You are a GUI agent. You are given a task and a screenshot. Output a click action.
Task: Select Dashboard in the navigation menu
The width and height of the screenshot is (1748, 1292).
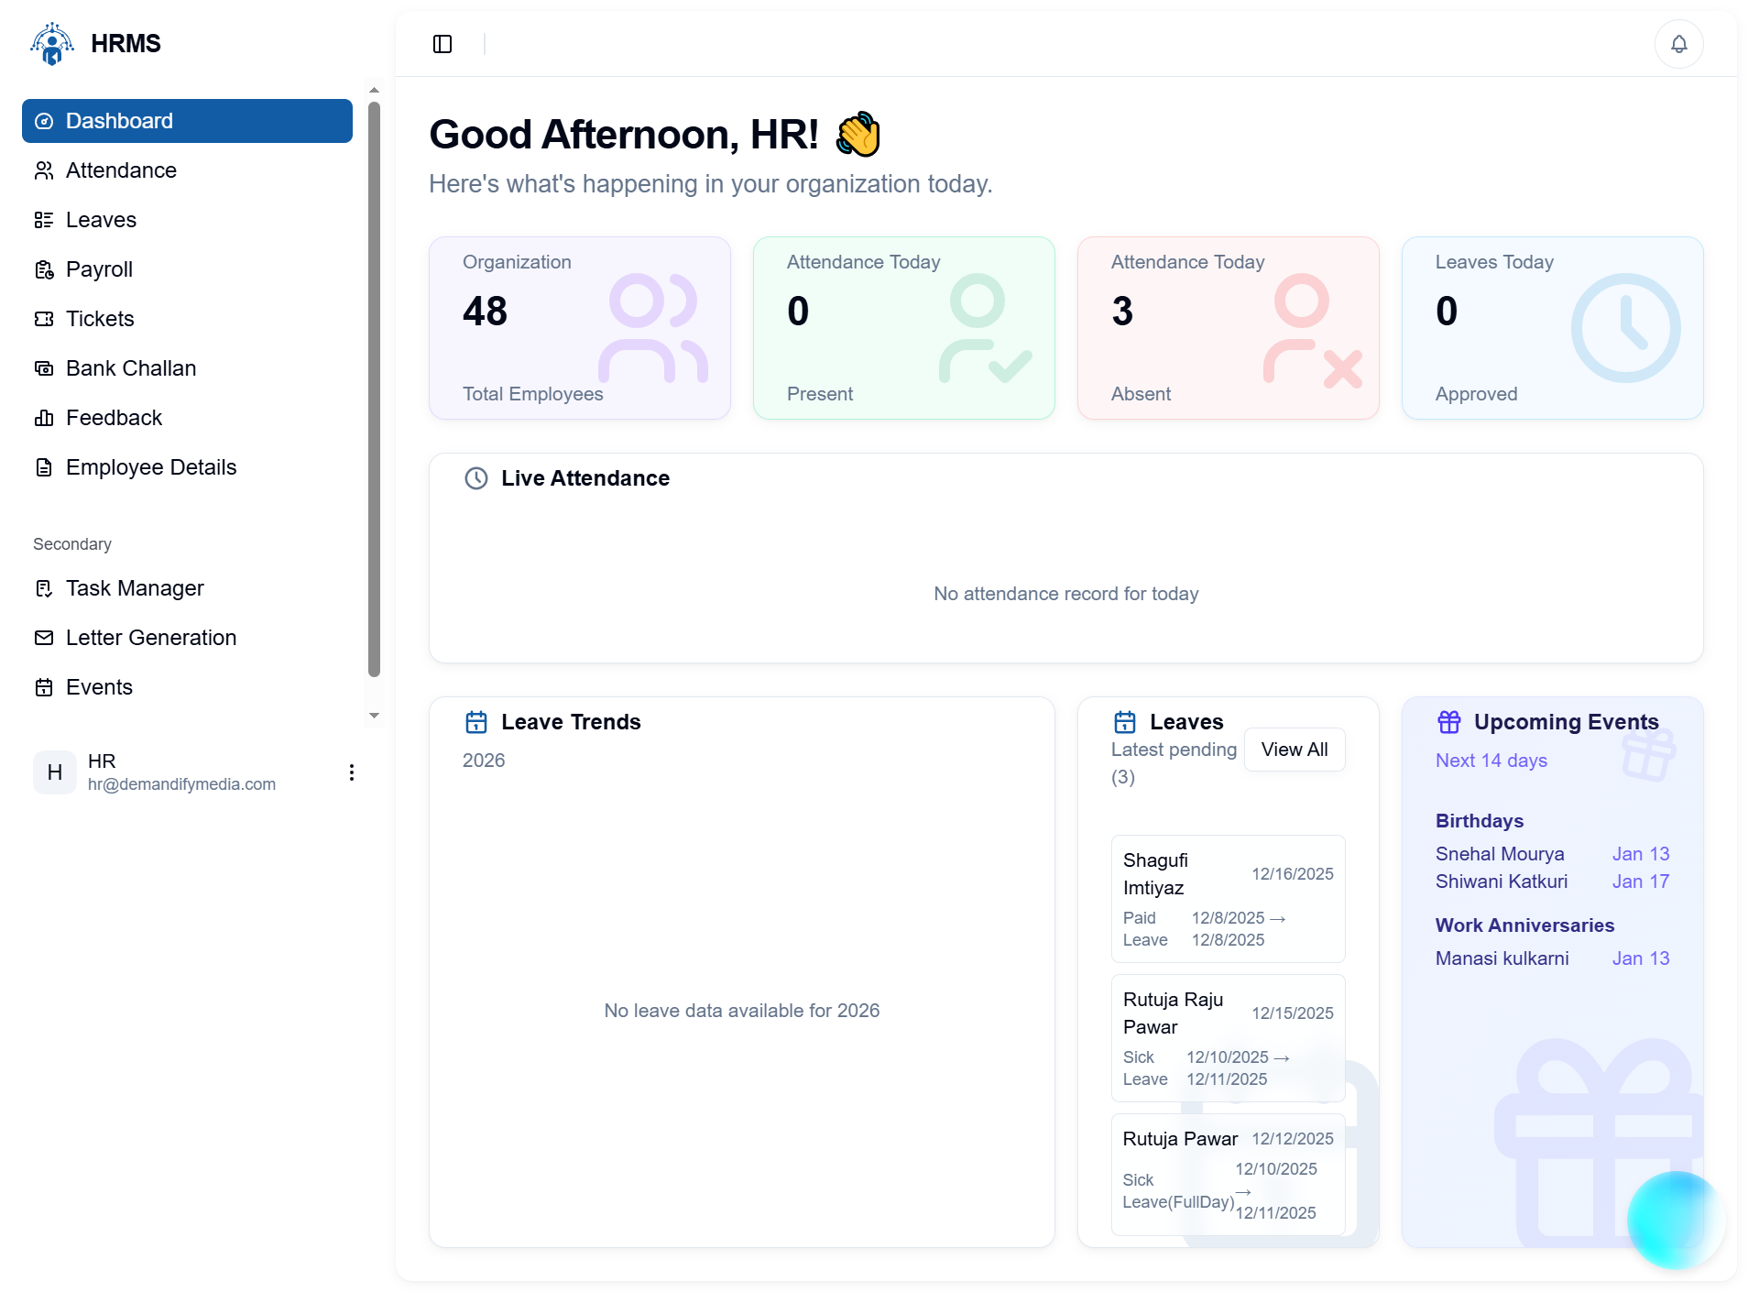(119, 120)
